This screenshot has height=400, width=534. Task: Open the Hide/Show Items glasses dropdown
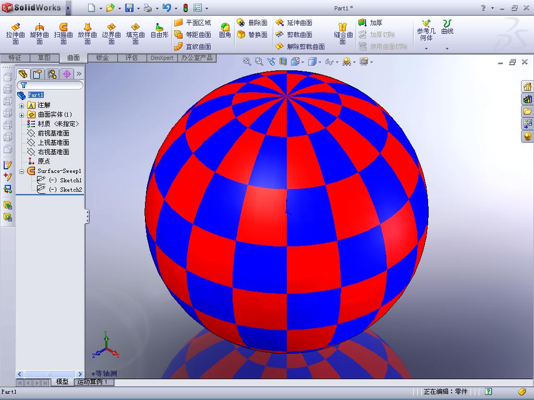(336, 63)
